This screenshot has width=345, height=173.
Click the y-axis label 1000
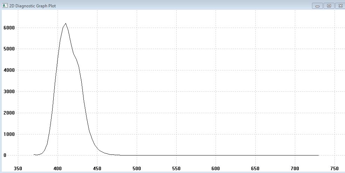(x=9, y=134)
